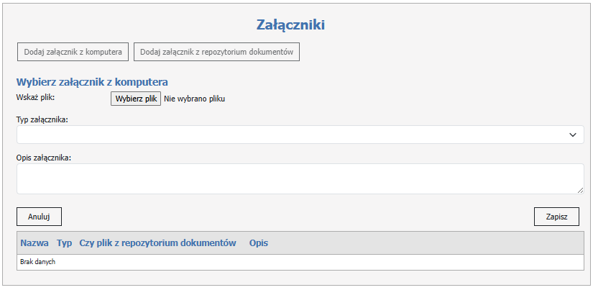Click the Anuluj button
This screenshot has width=593, height=290.
point(39,217)
